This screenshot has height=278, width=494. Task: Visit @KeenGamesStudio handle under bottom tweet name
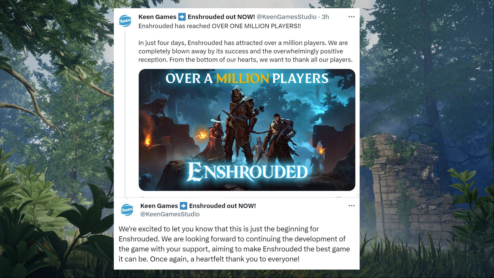pyautogui.click(x=170, y=214)
